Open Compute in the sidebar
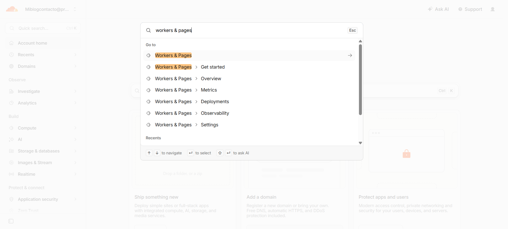 pyautogui.click(x=43, y=128)
